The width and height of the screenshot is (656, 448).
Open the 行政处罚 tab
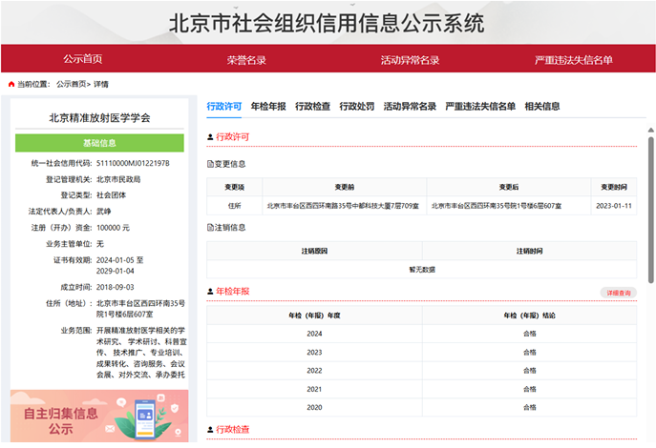click(x=357, y=106)
